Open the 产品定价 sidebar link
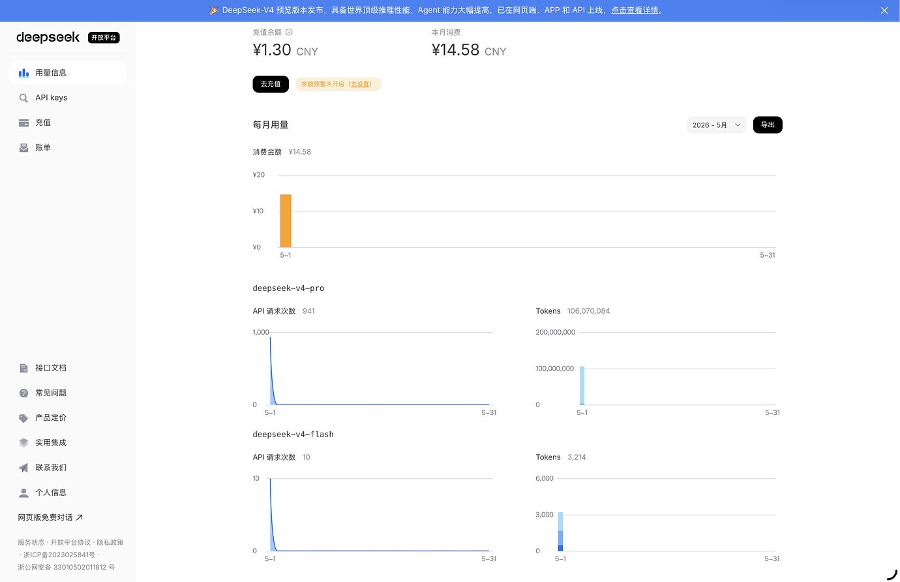This screenshot has height=582, width=900. tap(67, 418)
